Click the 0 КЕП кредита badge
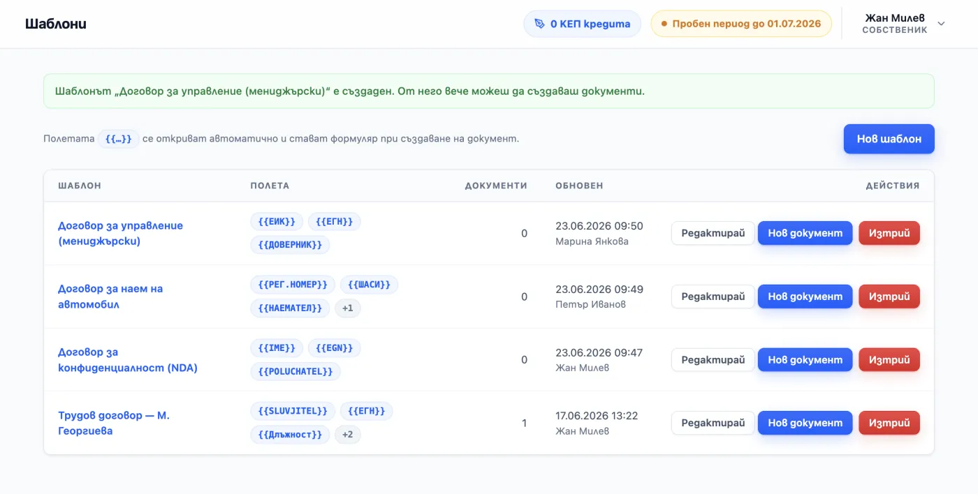The image size is (978, 494). [x=582, y=24]
